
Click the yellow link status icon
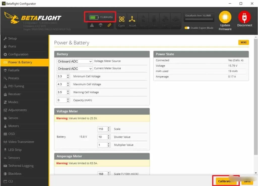109,25
